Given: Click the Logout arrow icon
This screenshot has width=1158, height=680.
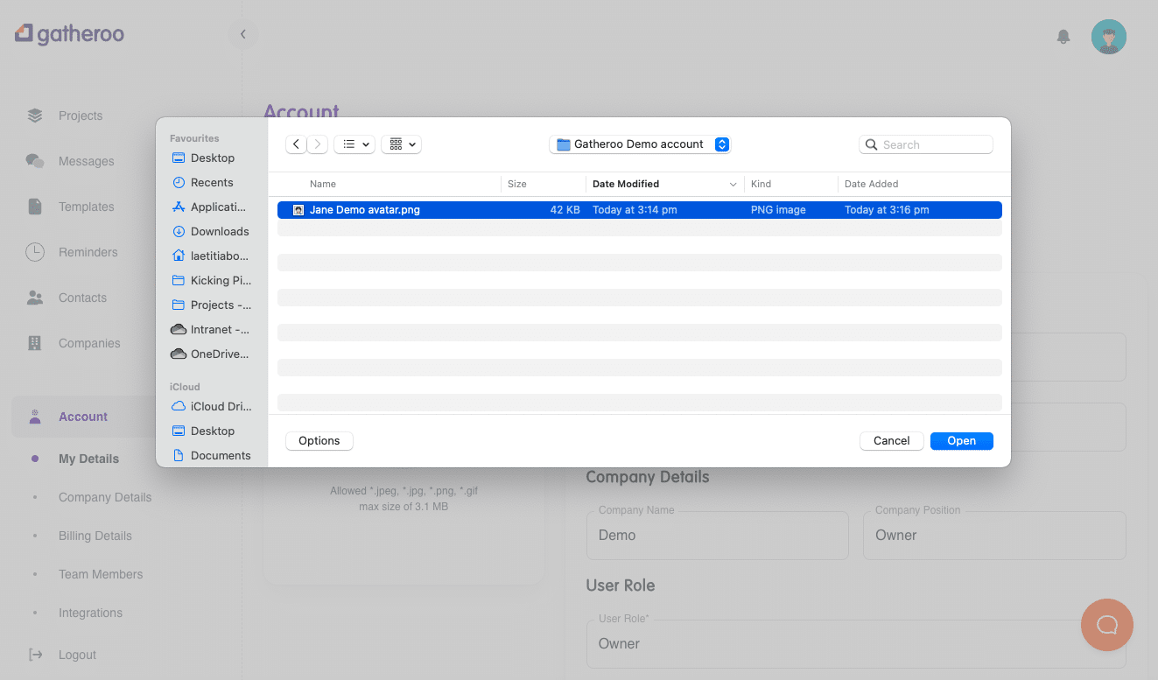Looking at the screenshot, I should pos(35,655).
